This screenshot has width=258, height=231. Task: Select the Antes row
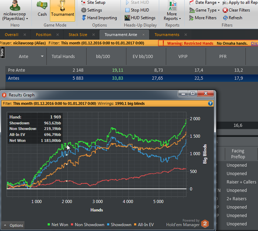132,78
